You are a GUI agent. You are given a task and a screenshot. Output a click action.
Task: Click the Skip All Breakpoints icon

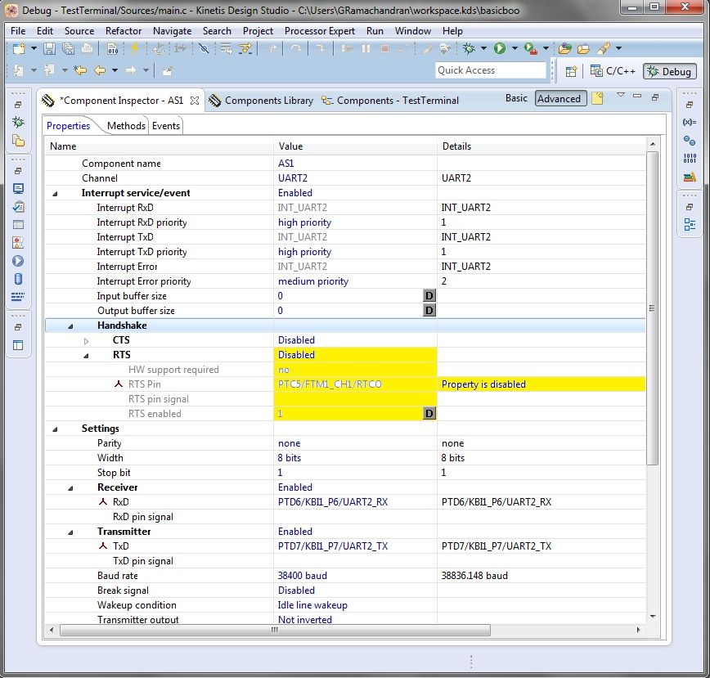(x=204, y=48)
